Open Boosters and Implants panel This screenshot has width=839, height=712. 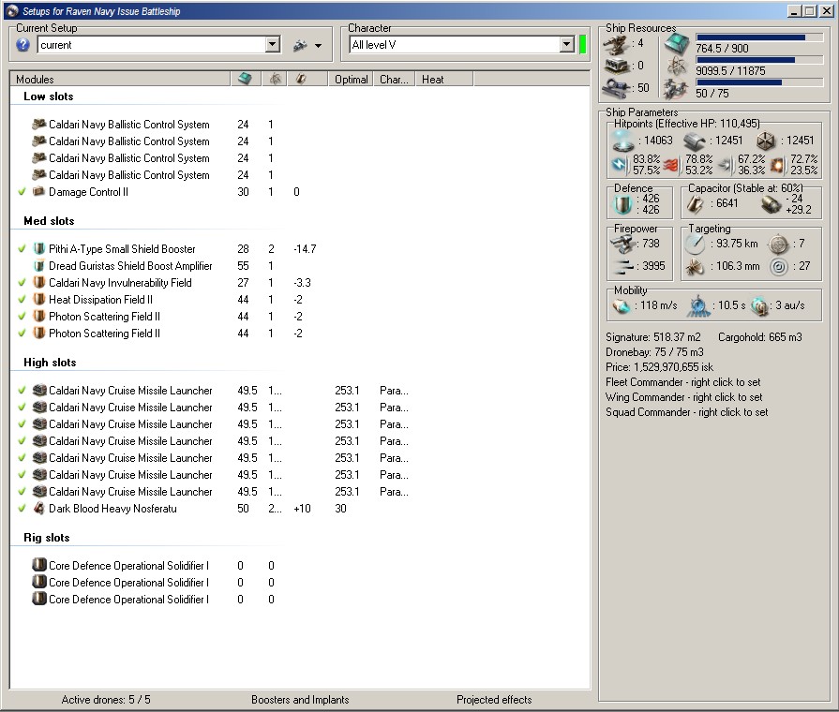click(300, 700)
